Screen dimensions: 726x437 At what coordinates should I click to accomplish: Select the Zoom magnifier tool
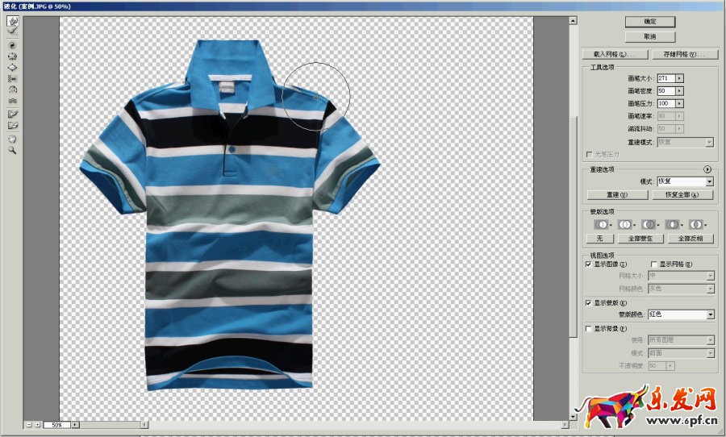[13, 149]
